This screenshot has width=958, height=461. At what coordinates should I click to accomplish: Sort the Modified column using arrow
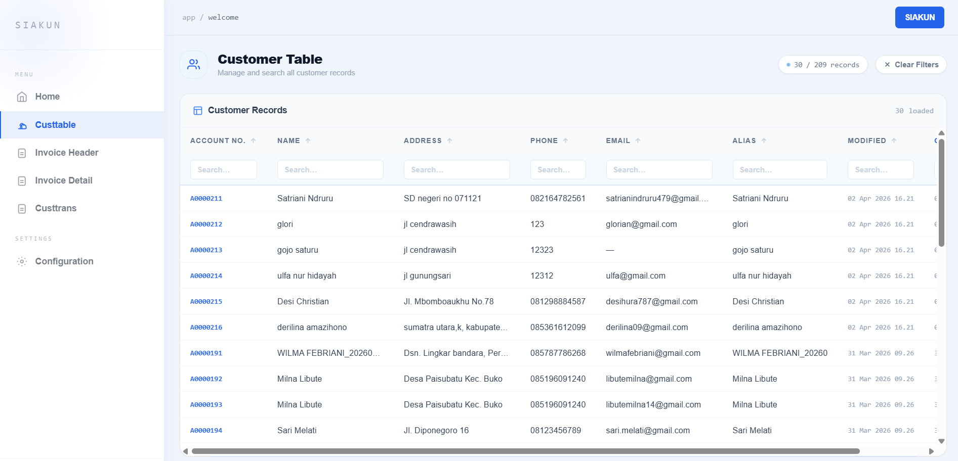tap(894, 141)
